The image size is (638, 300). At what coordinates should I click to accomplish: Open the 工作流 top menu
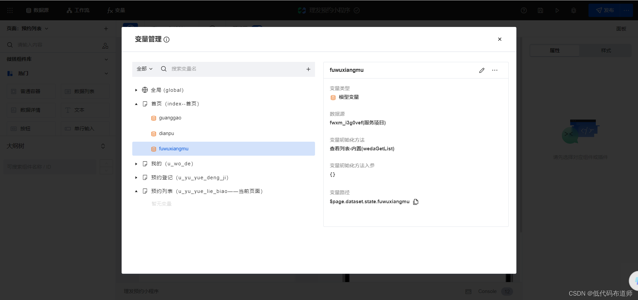click(78, 10)
